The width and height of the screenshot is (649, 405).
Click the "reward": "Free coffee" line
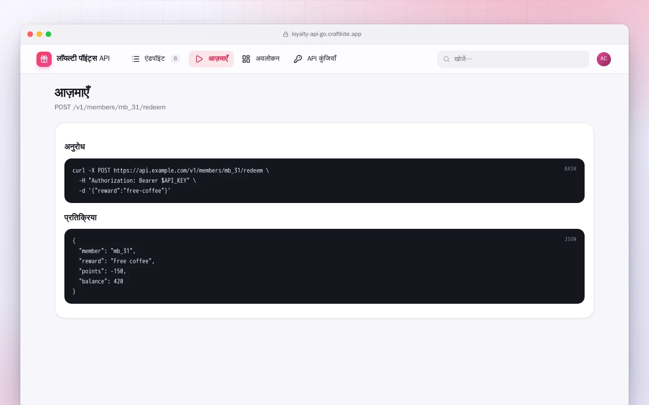(x=117, y=261)
